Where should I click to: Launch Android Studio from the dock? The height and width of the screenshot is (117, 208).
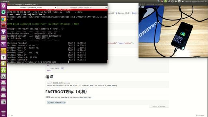coord(4,12)
